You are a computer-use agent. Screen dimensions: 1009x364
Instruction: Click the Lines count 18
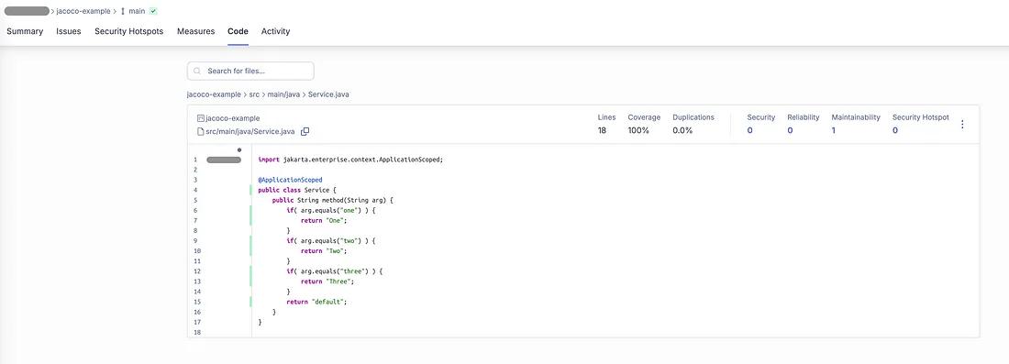[x=602, y=130]
